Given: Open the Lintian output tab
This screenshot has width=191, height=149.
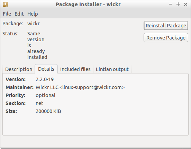Looking at the screenshot, I should [x=112, y=69].
